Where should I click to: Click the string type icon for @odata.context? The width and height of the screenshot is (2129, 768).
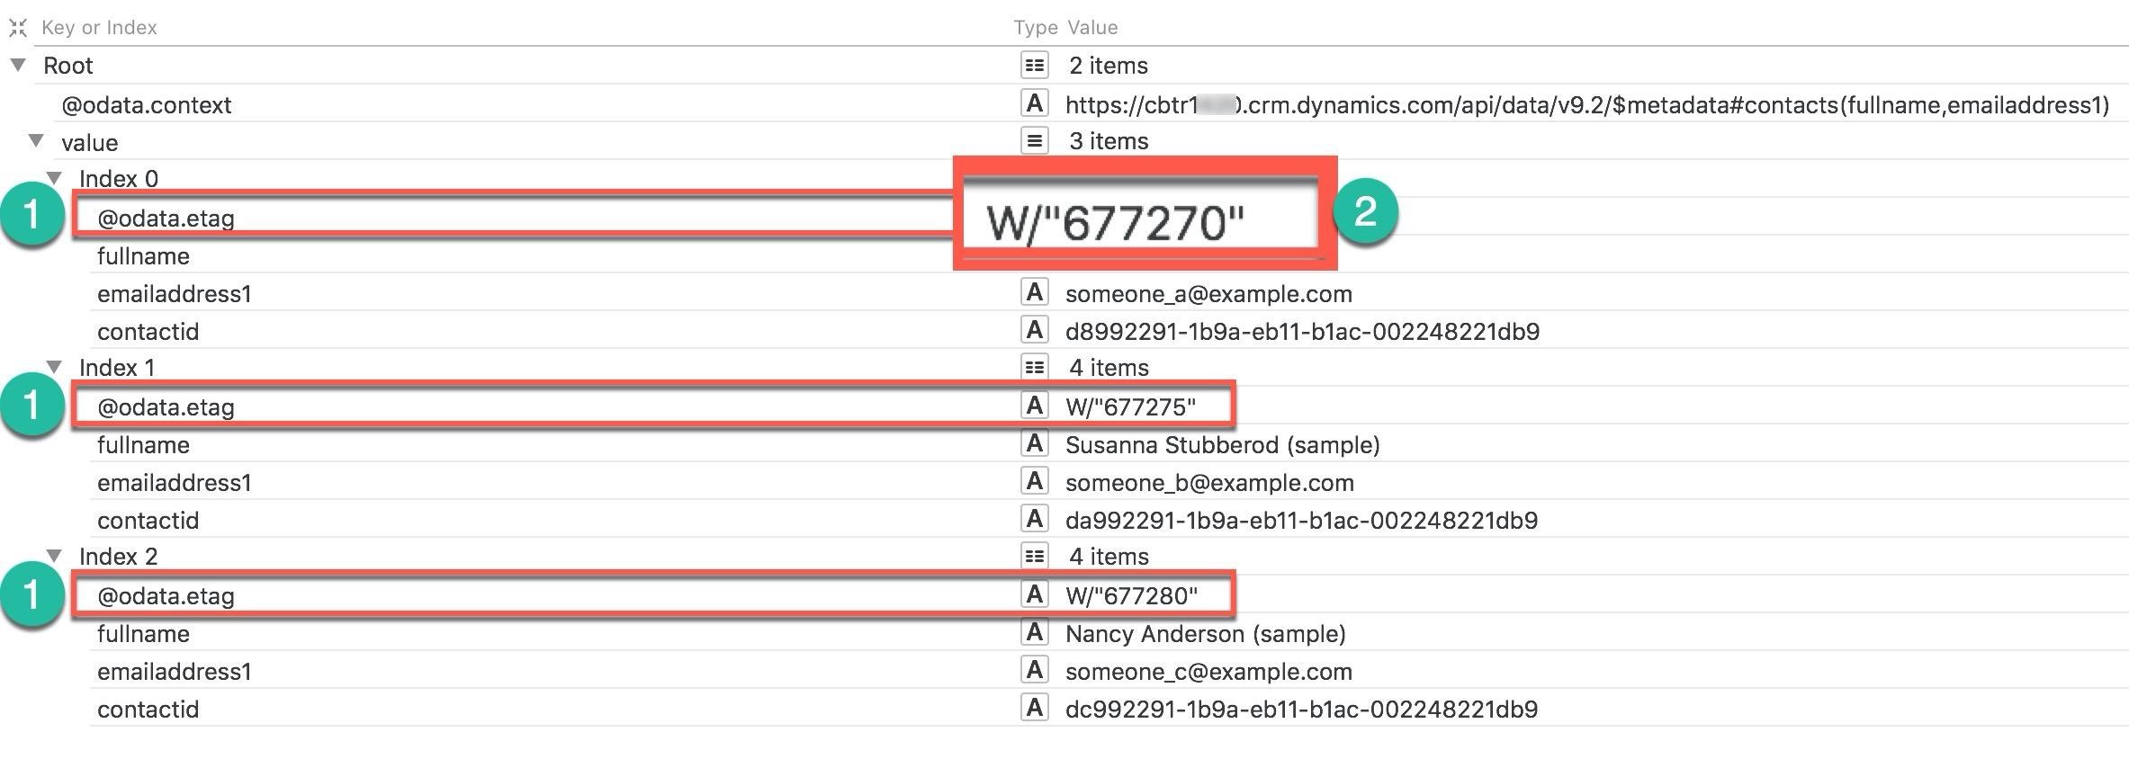point(1035,103)
